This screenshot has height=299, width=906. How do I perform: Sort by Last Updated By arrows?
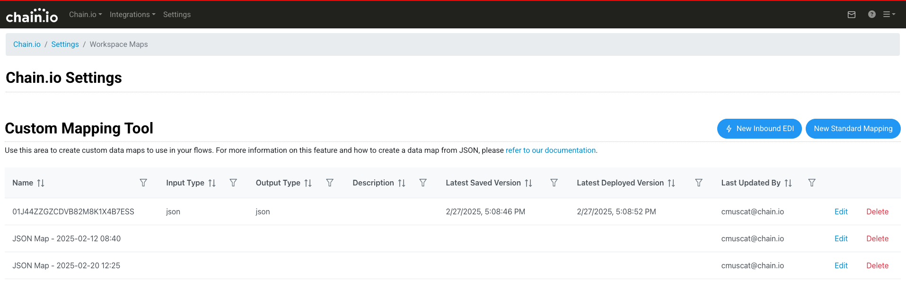point(788,183)
